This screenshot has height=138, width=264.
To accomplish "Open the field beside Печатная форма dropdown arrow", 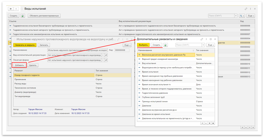I will pos(106,60).
